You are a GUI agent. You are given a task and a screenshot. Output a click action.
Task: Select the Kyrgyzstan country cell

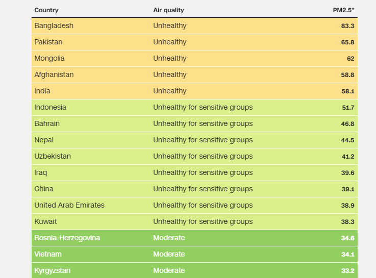pos(52,270)
